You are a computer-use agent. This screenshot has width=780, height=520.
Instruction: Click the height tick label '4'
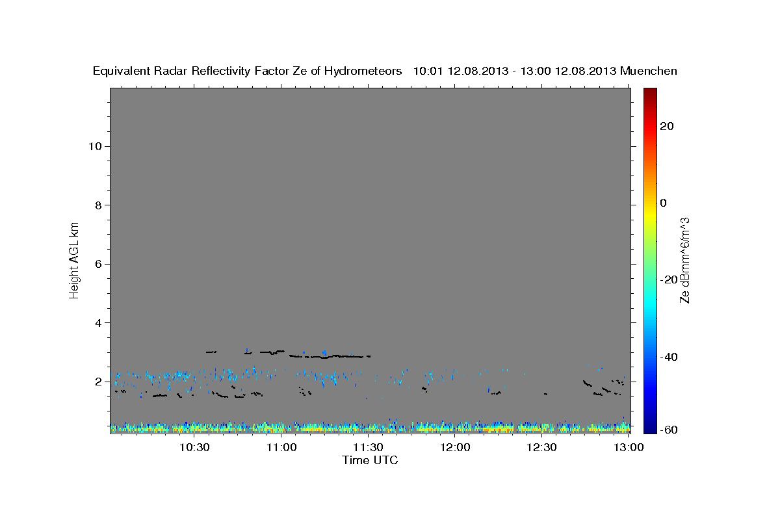[x=99, y=323]
